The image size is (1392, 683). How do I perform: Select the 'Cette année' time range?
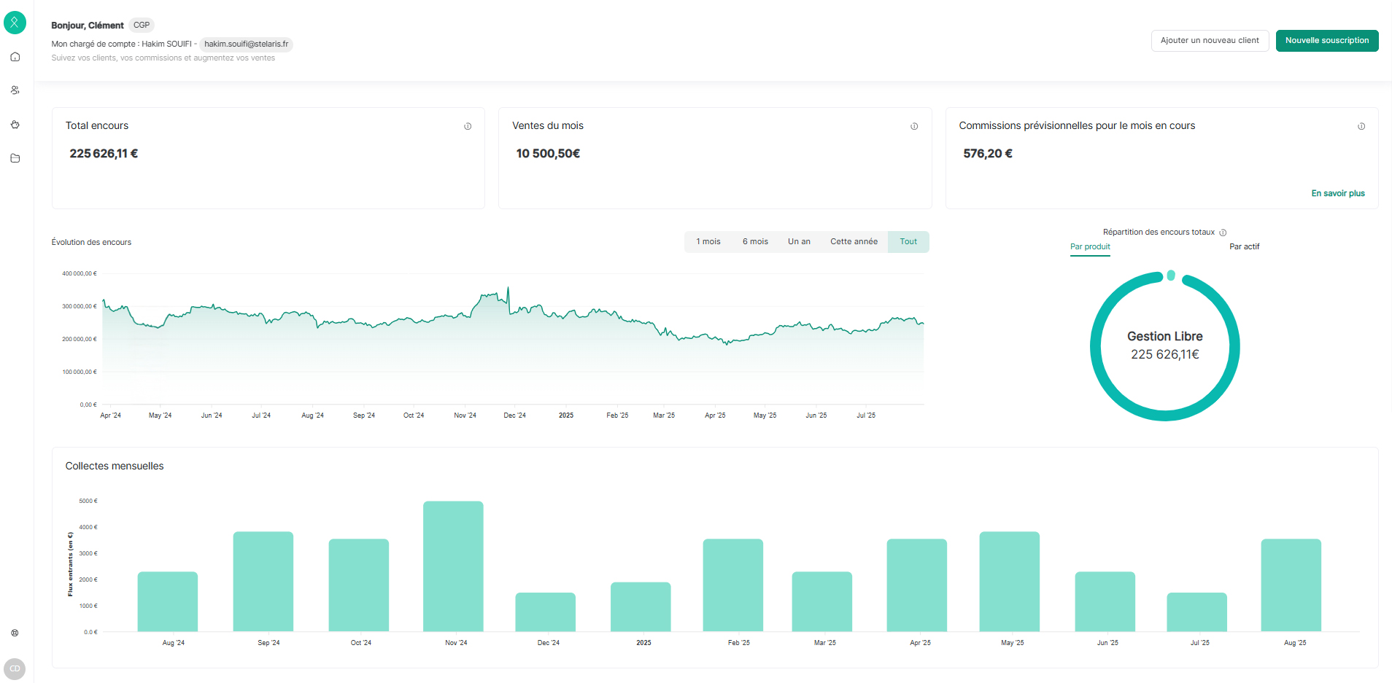[854, 242]
